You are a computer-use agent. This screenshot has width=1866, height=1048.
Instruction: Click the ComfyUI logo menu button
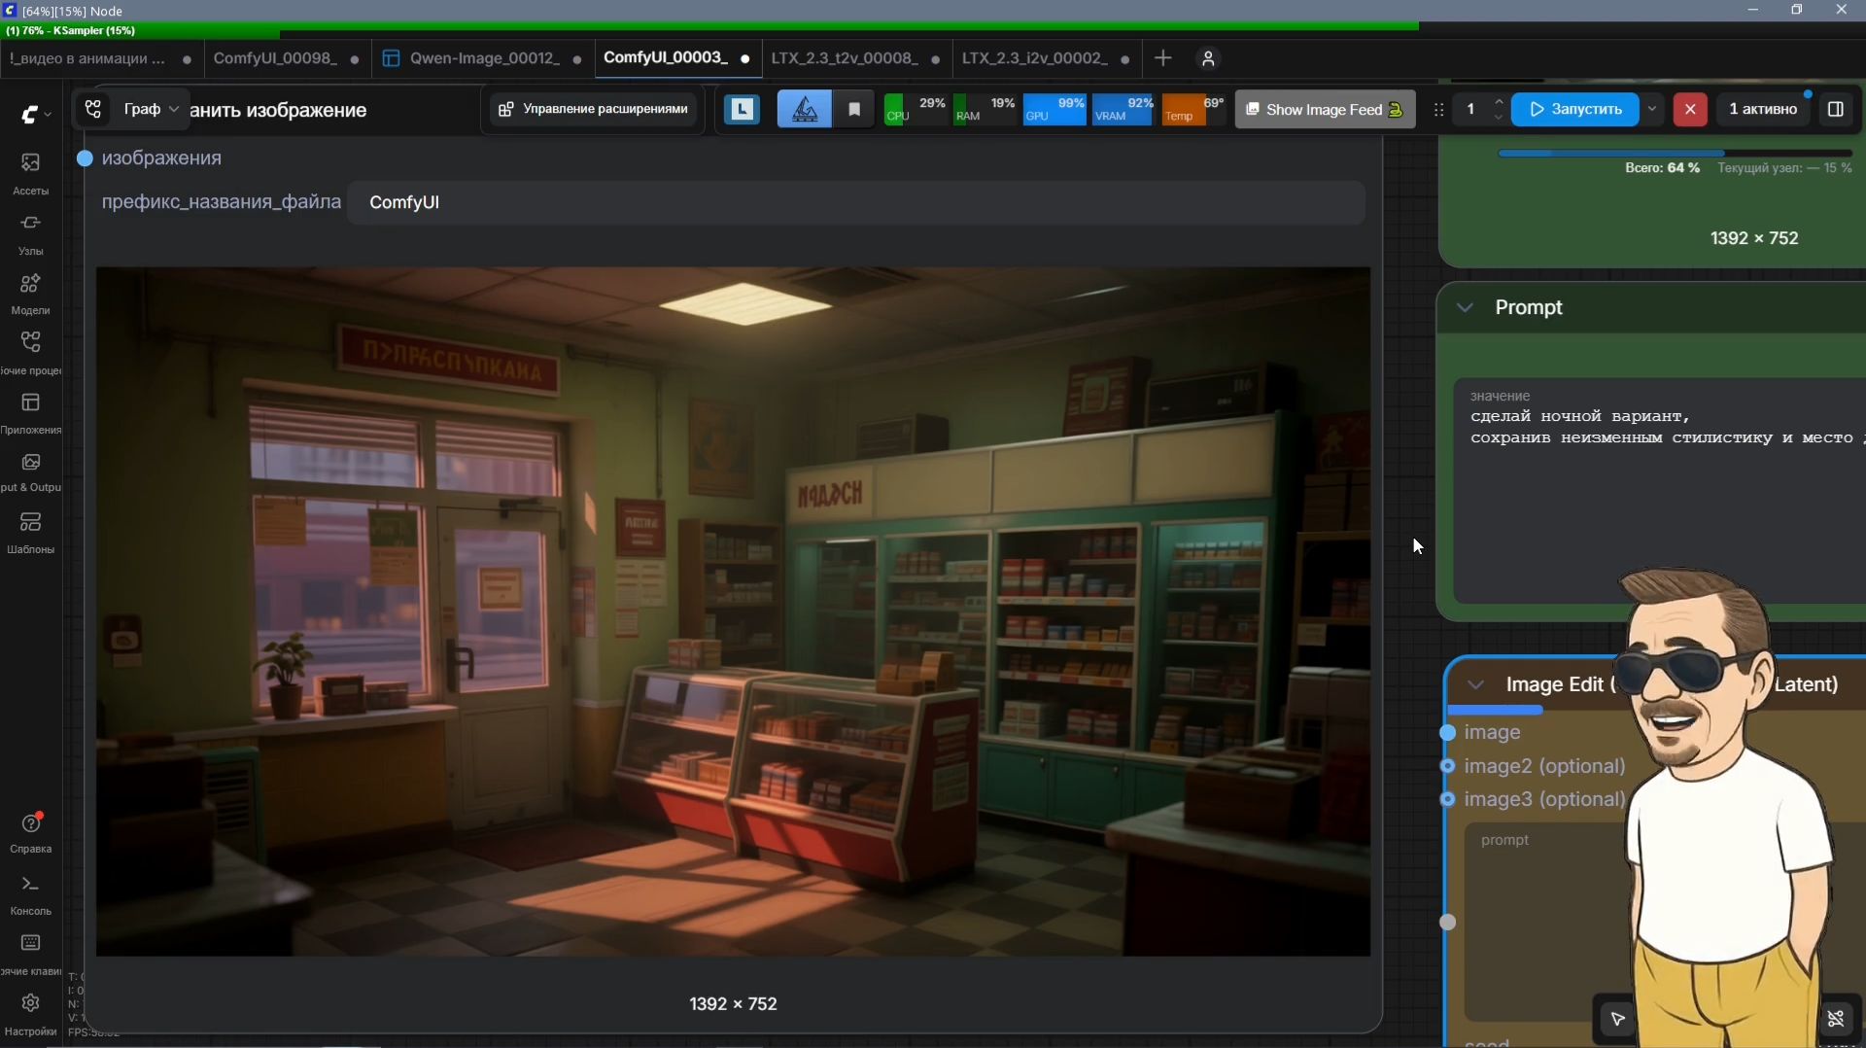pos(30,115)
